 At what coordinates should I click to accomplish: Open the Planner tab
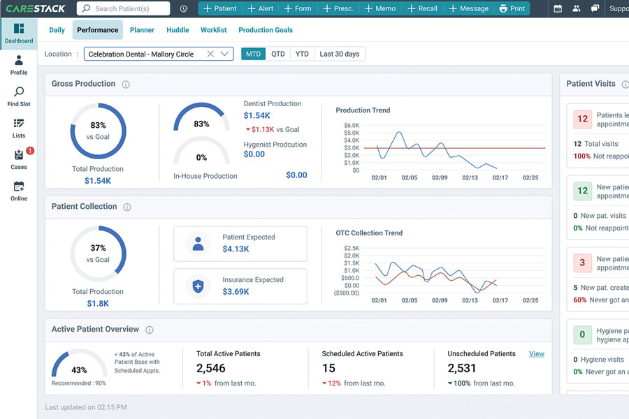click(x=142, y=30)
